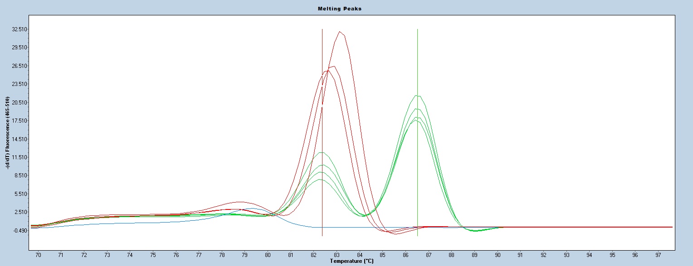Screen dimensions: 693x266
Task: Click the apex of the tallest green peak
Action: tap(417, 95)
